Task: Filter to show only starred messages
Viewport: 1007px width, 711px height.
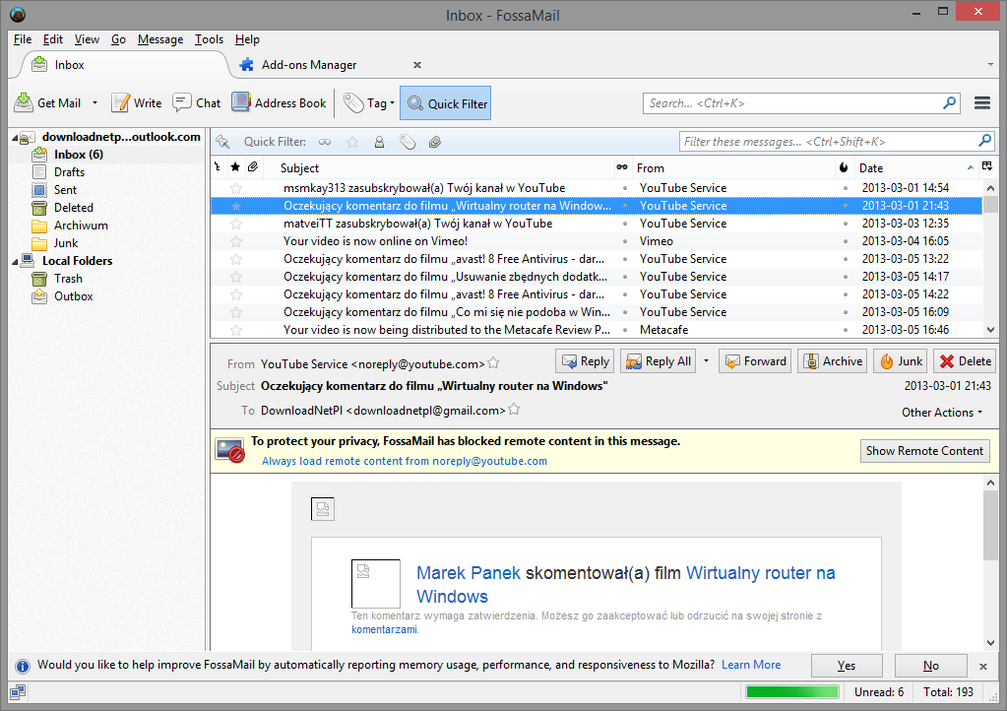Action: pyautogui.click(x=352, y=142)
